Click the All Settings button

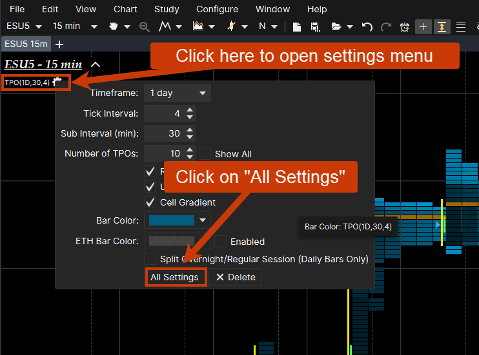pos(175,277)
